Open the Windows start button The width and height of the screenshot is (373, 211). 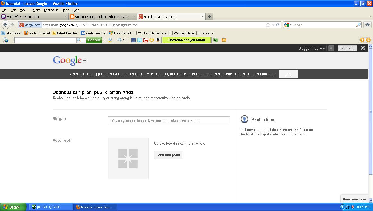point(13,207)
